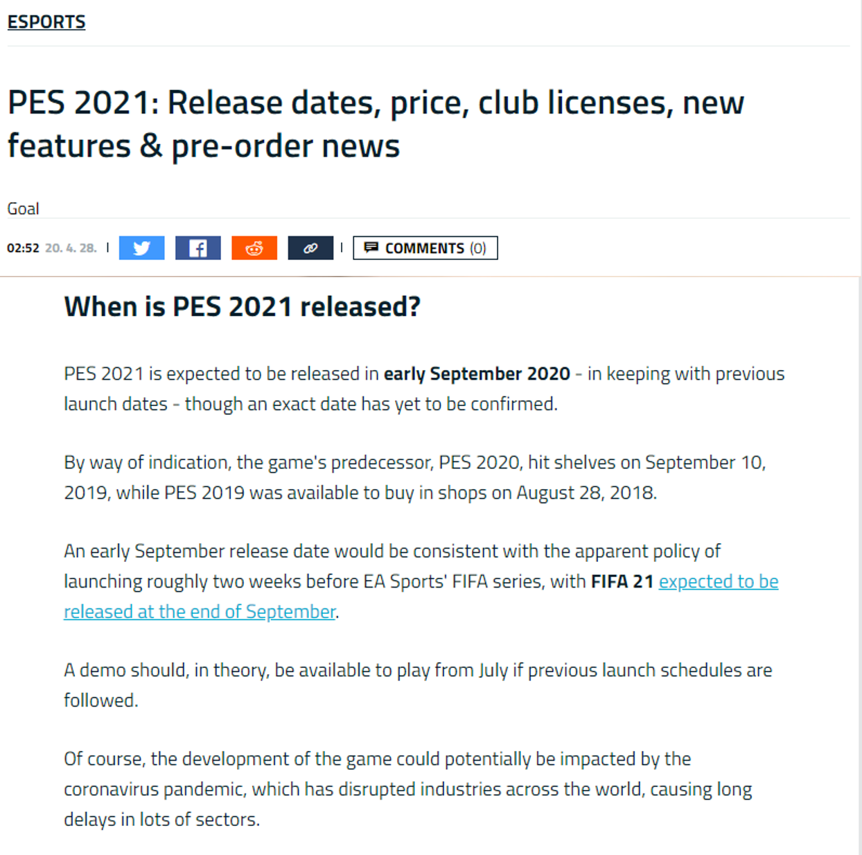Viewport: 862px width, 855px height.
Task: Open "released at the end of September" link
Action: (200, 612)
